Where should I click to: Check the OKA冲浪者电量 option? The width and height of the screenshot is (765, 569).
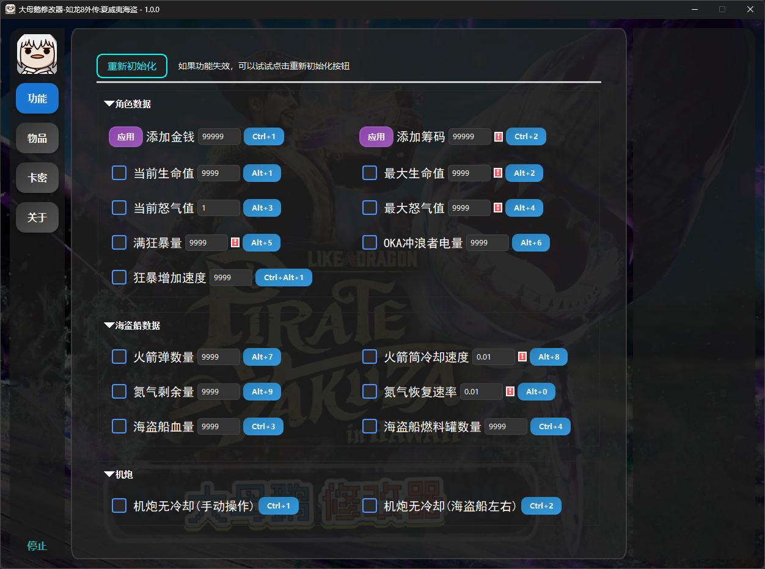tap(370, 242)
